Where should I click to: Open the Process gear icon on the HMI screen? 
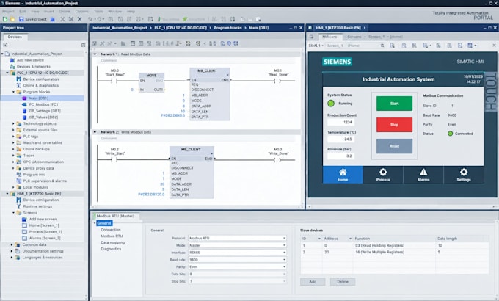click(383, 175)
